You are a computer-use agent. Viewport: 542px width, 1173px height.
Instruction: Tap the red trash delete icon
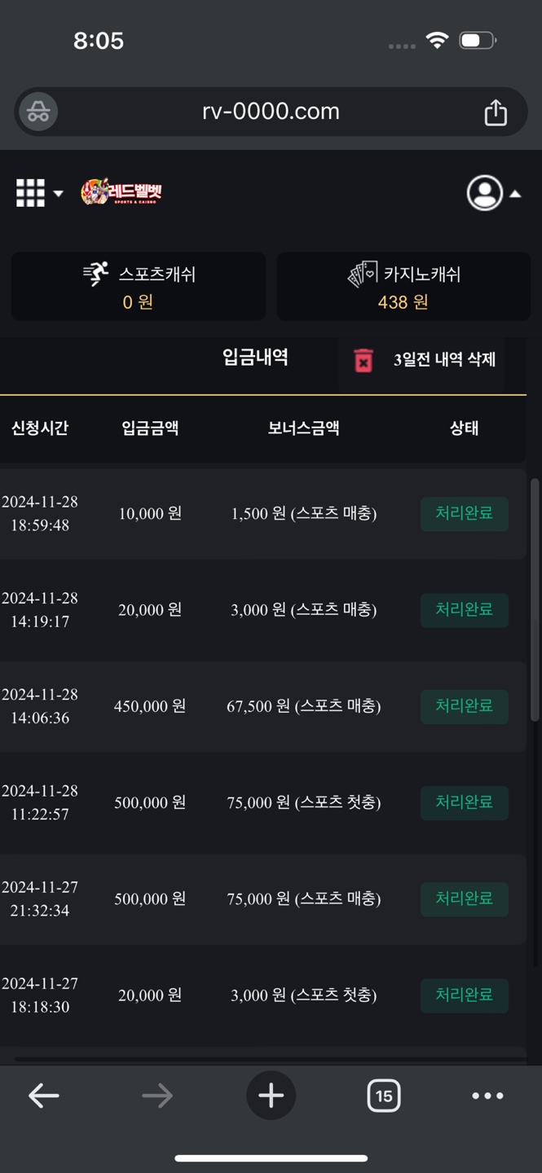[364, 359]
